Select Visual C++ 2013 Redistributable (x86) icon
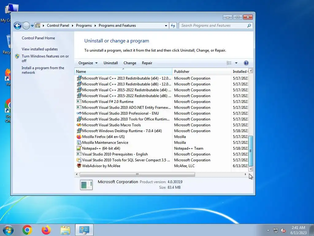 [x=79, y=84]
